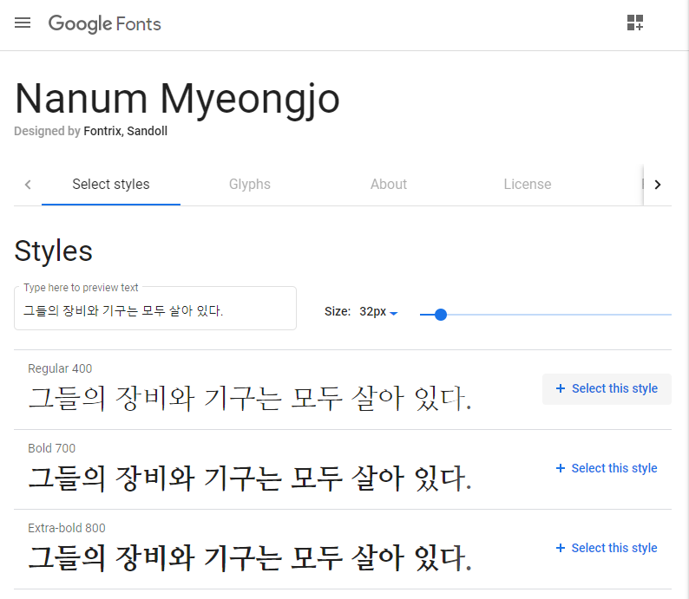Switch to the Glyphs tab

click(x=250, y=185)
